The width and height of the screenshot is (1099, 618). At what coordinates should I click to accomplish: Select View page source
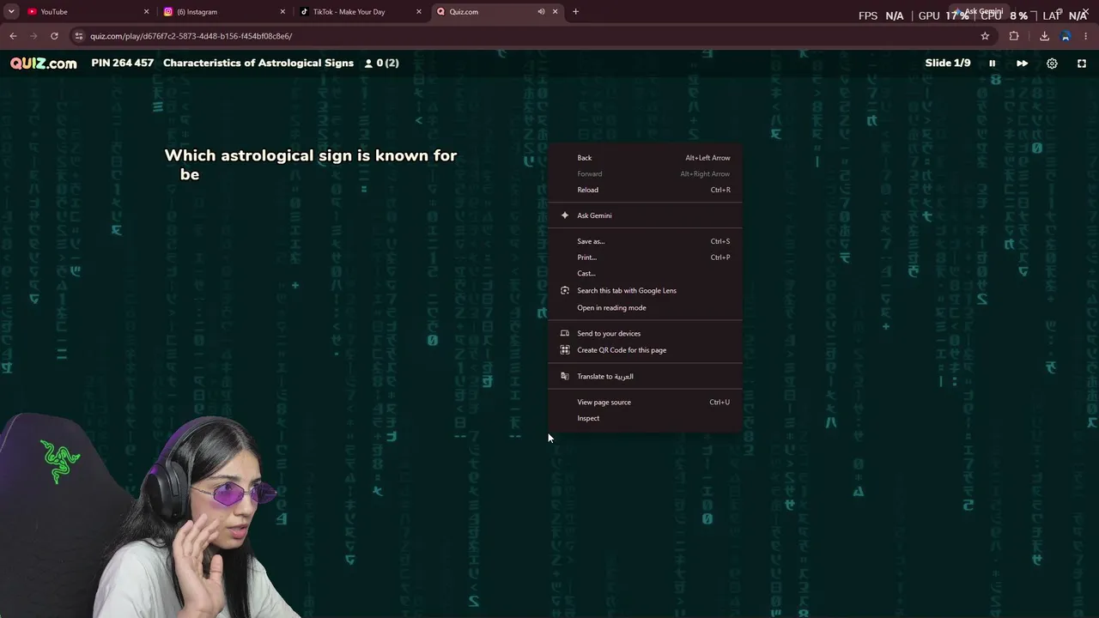[x=645, y=402]
